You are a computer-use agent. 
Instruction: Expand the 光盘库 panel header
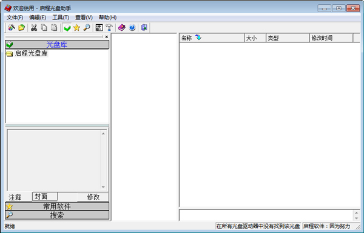tap(57, 44)
